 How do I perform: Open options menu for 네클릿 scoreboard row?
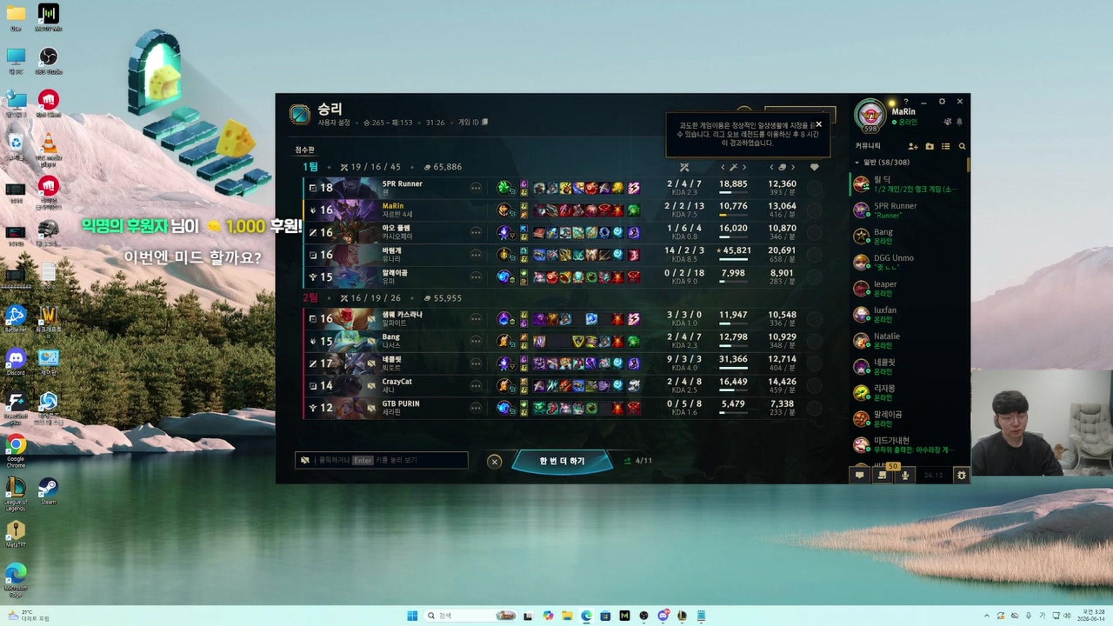click(x=476, y=364)
